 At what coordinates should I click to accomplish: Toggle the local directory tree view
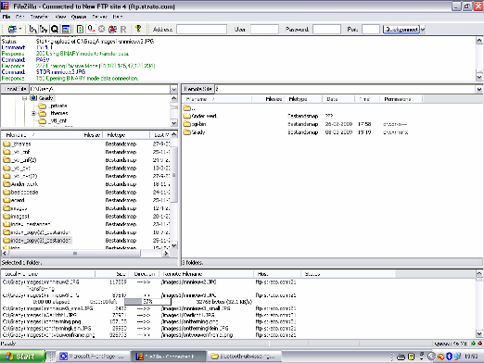(x=32, y=30)
